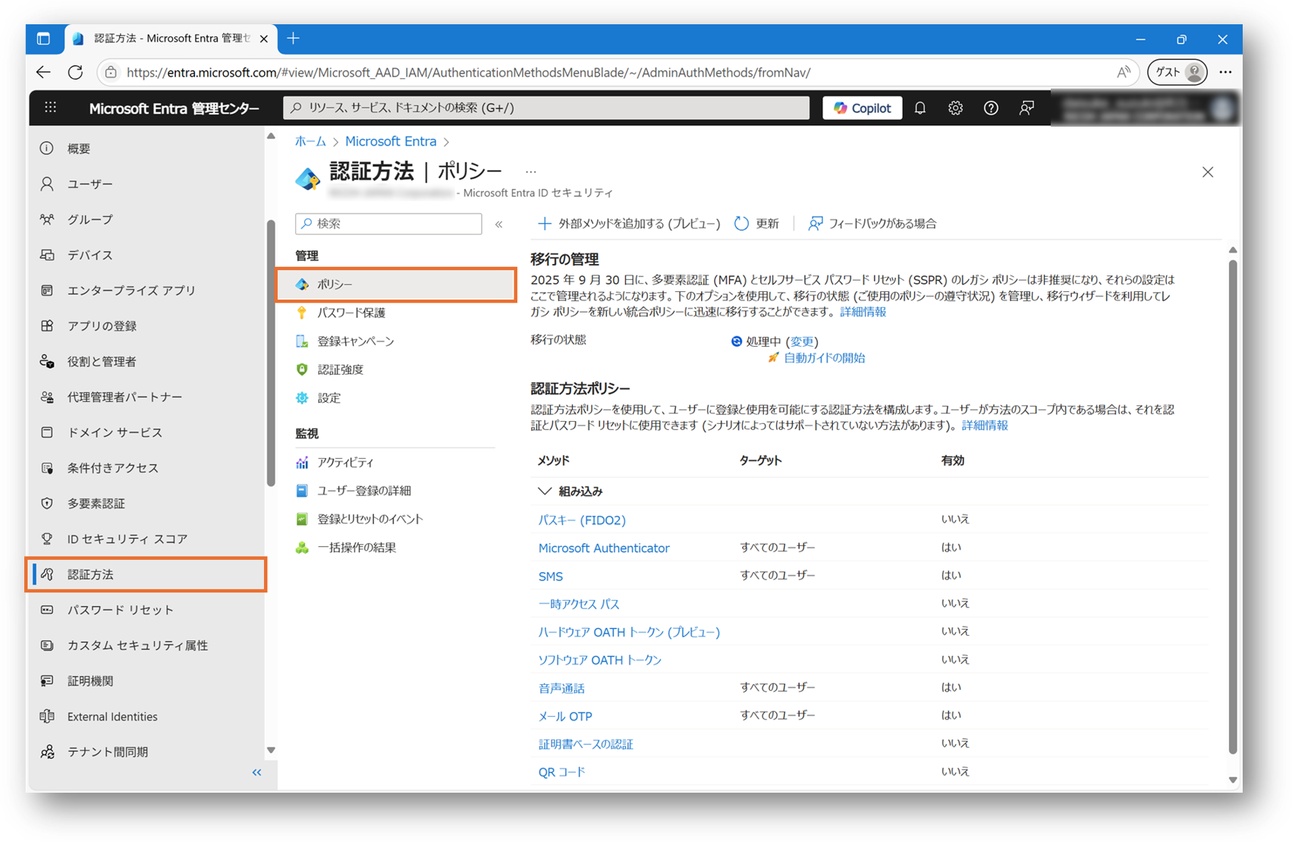Viewport: 1292px width, 842px height.
Task: Open the SMS authentication method
Action: [x=551, y=577]
